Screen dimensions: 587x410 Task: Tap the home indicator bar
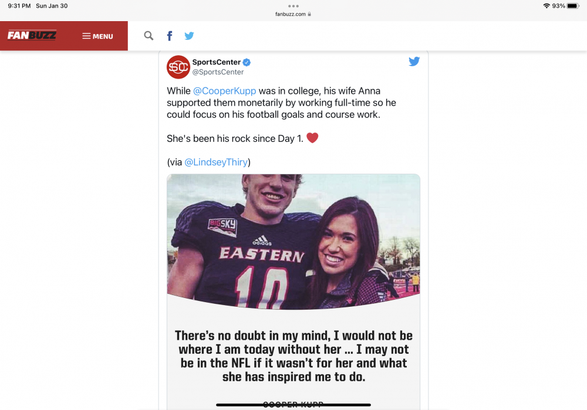point(293,405)
